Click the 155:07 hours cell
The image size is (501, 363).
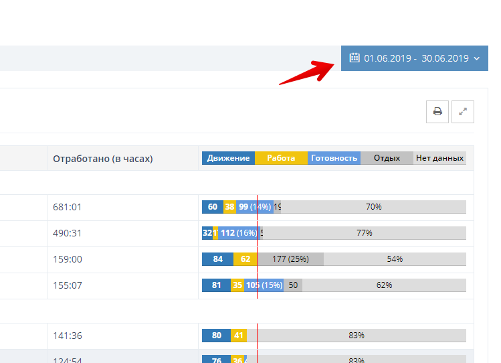coord(67,285)
